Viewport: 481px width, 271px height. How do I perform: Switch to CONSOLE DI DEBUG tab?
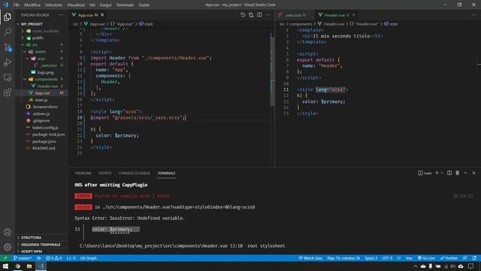pyautogui.click(x=135, y=173)
